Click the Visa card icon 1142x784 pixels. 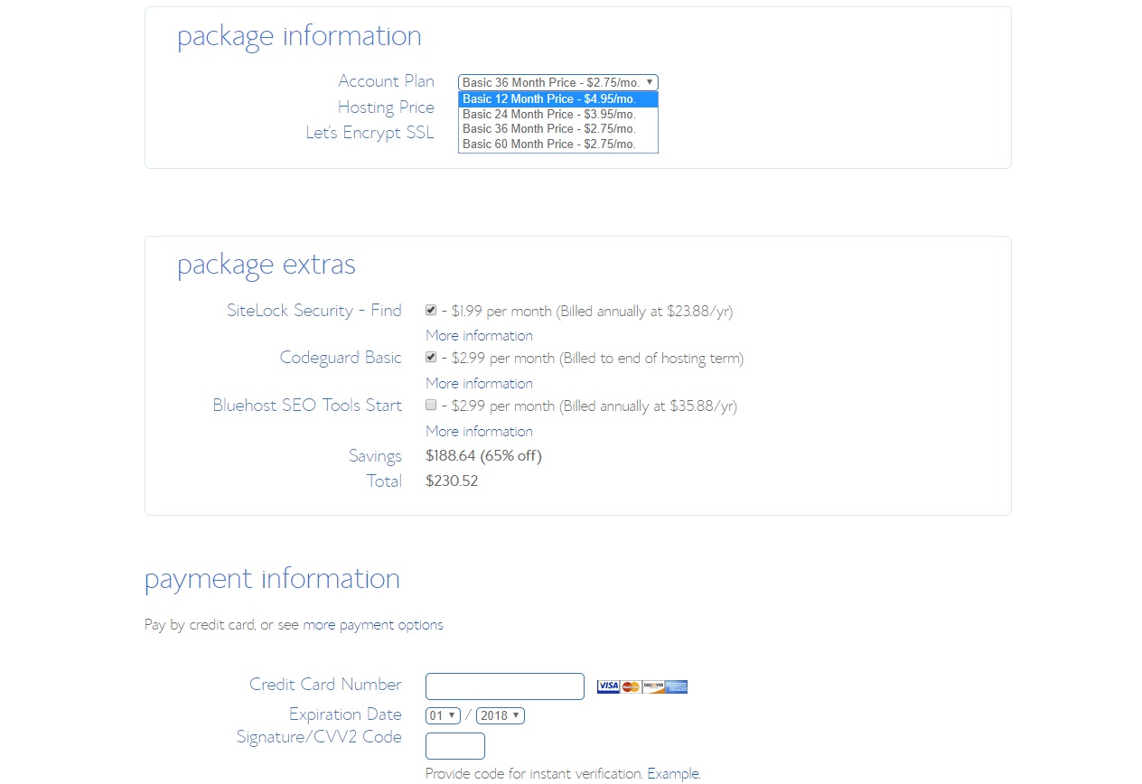click(608, 686)
